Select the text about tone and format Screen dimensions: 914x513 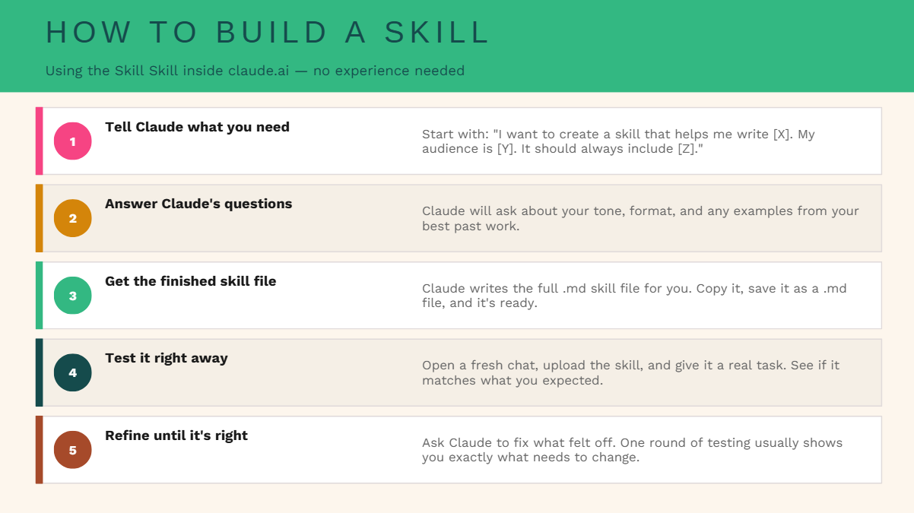pos(640,218)
